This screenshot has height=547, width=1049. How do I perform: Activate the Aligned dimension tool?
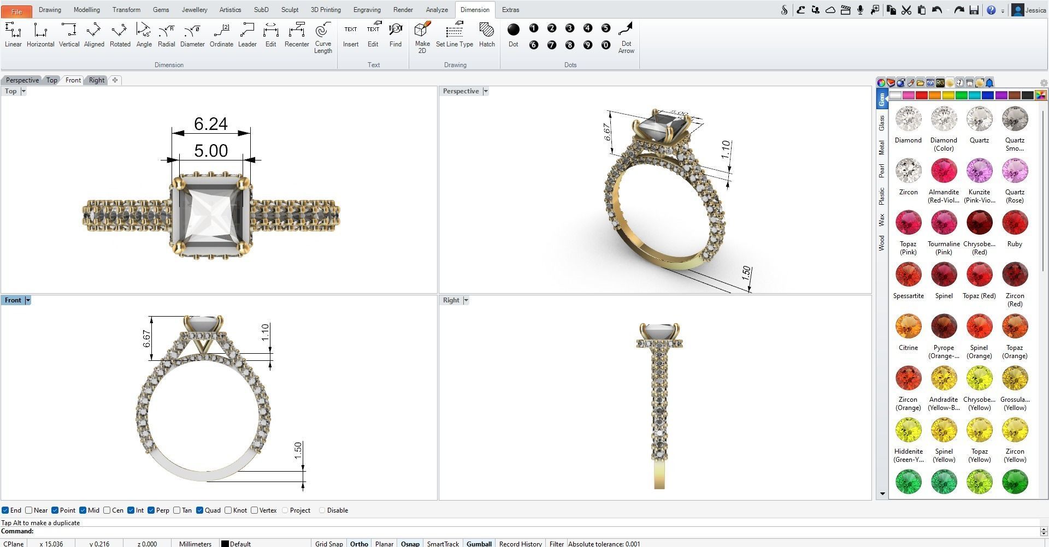[94, 35]
